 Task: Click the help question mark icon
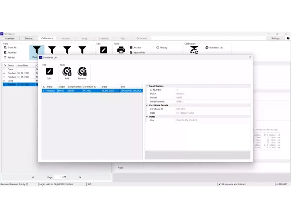tap(288, 38)
